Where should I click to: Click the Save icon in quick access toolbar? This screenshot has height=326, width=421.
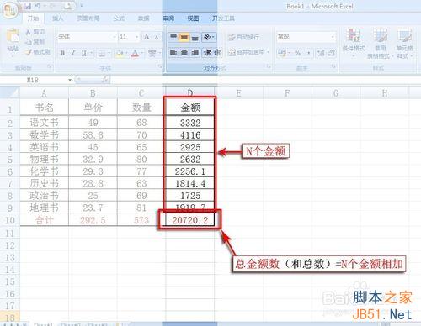click(28, 6)
